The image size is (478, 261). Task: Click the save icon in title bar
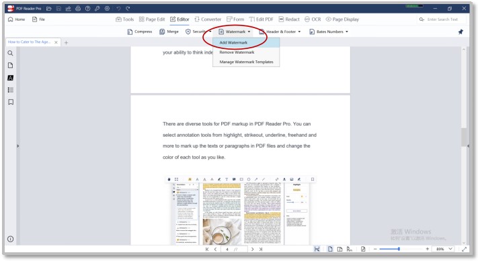58,9
